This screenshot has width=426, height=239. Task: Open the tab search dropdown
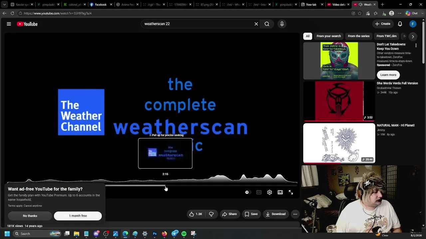[4, 5]
